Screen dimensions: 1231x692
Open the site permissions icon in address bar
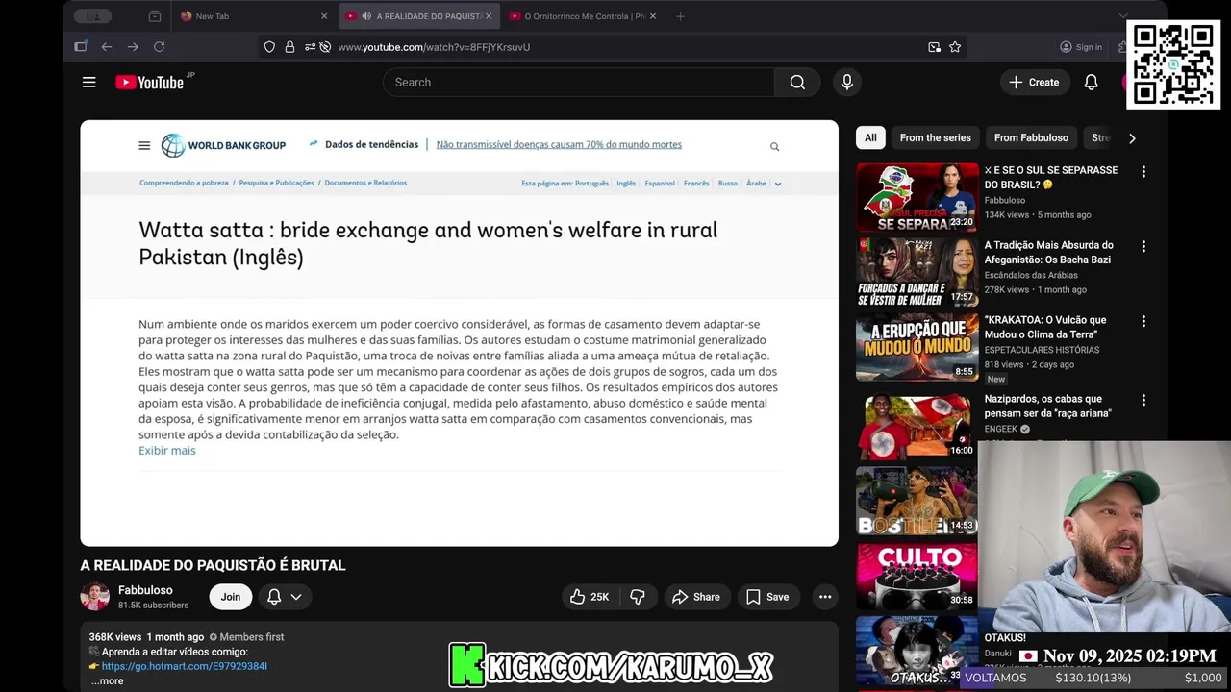(x=310, y=47)
